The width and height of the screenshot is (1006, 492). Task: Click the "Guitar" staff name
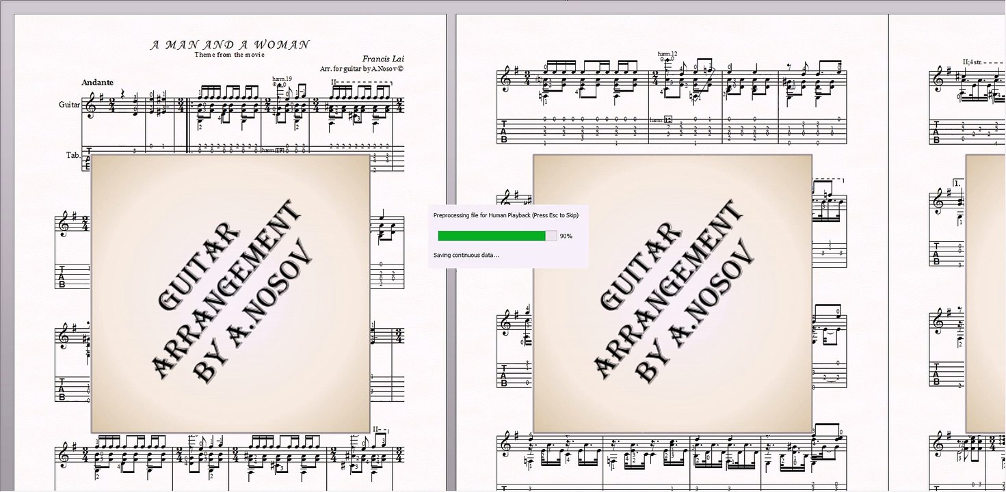69,105
